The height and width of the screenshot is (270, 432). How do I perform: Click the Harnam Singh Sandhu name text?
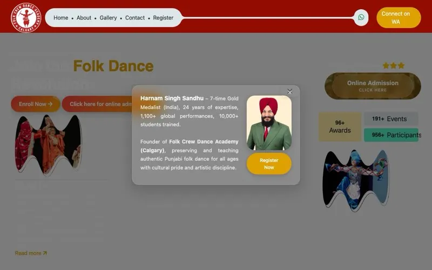[172, 98]
